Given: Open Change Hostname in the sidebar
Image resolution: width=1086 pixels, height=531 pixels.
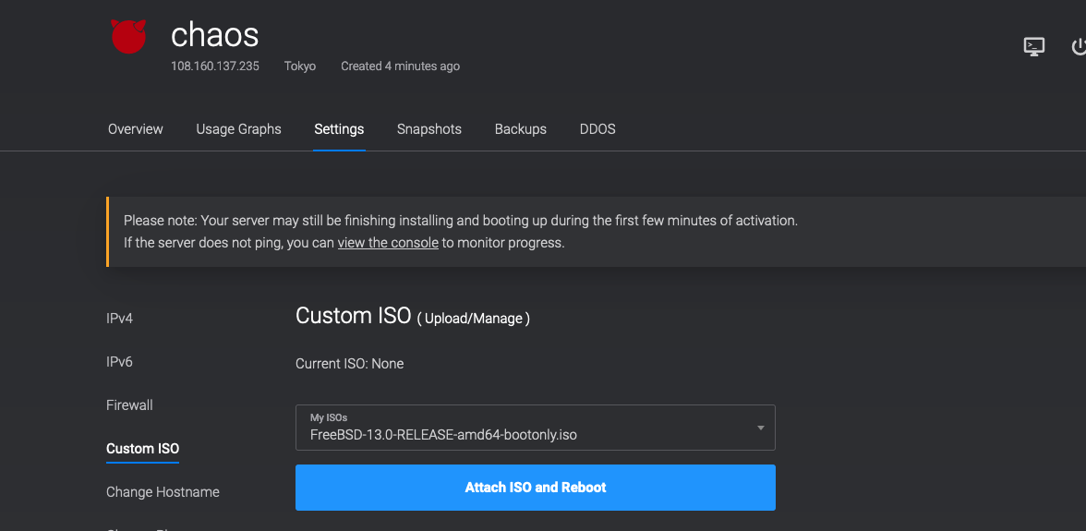Looking at the screenshot, I should click(163, 492).
